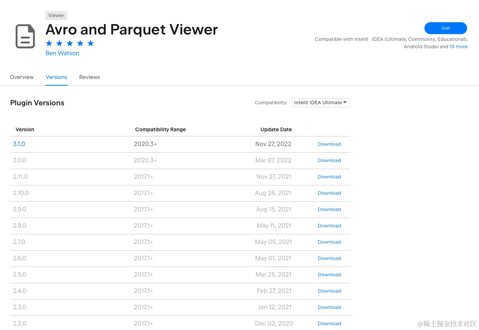Download version 2.4.0

329,291
